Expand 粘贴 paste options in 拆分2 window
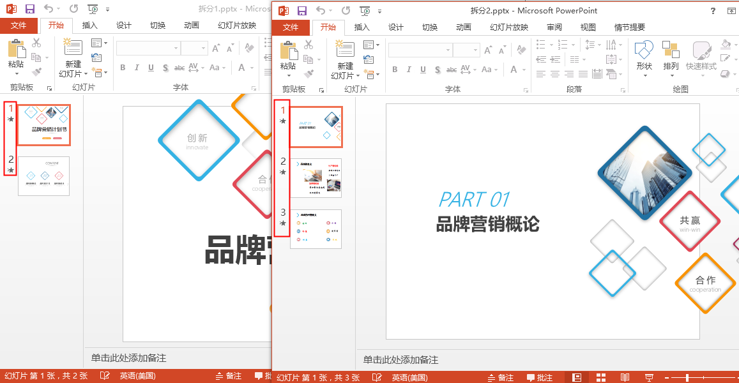Image resolution: width=739 pixels, height=383 pixels. pos(289,75)
